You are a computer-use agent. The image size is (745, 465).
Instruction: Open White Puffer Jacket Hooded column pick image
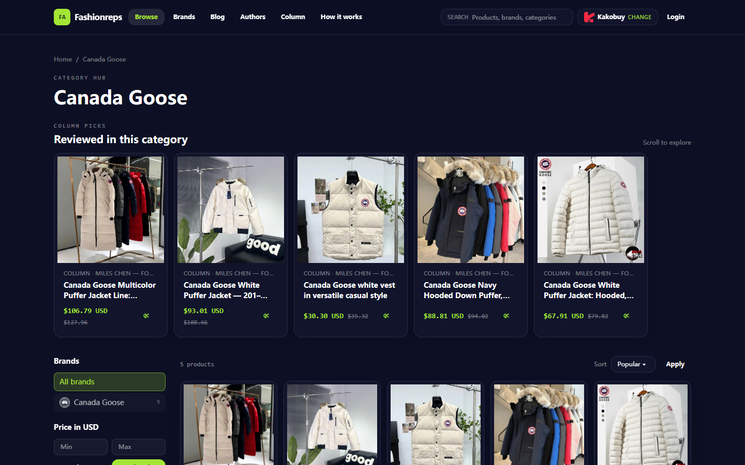591,210
